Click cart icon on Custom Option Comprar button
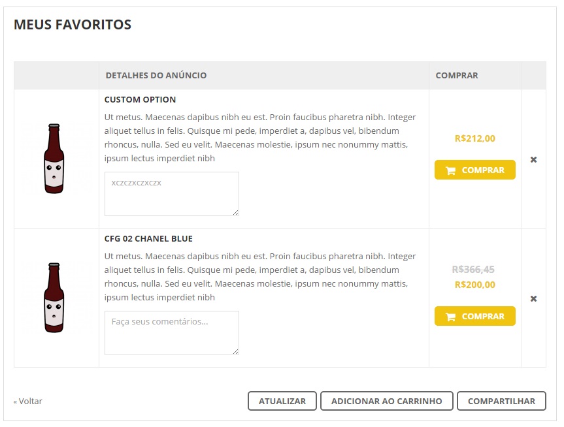This screenshot has height=427, width=564. pos(450,170)
